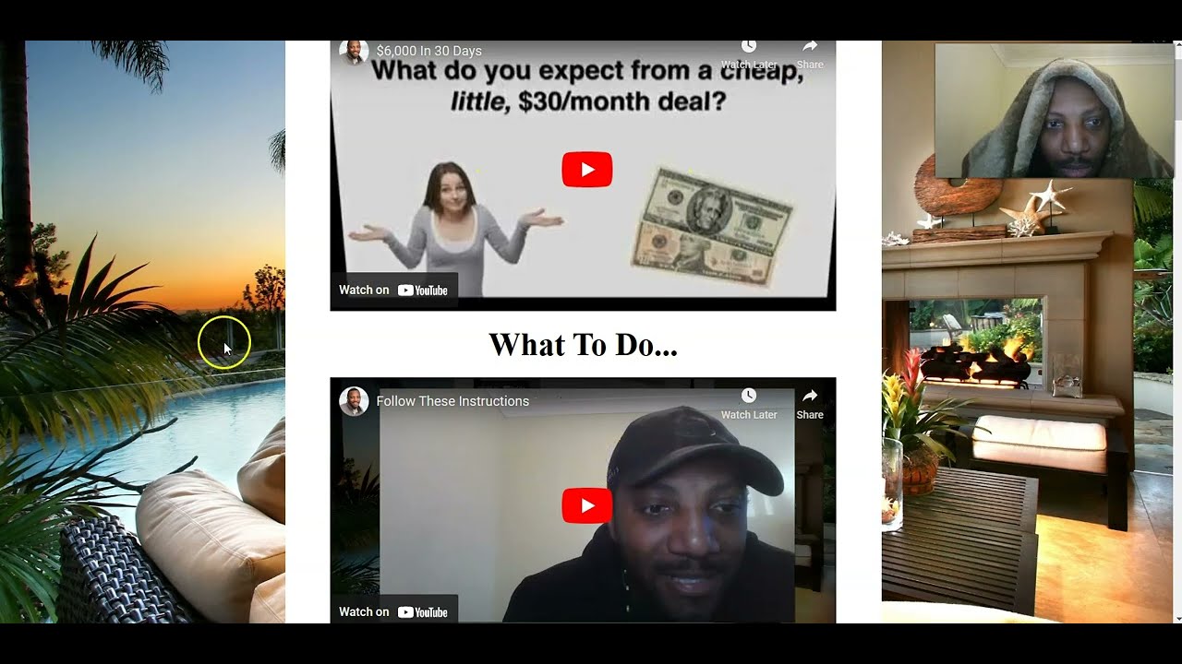Image resolution: width=1182 pixels, height=664 pixels.
Task: Open channel avatar on '$6,000 In 30 Days' video
Action: 354,52
